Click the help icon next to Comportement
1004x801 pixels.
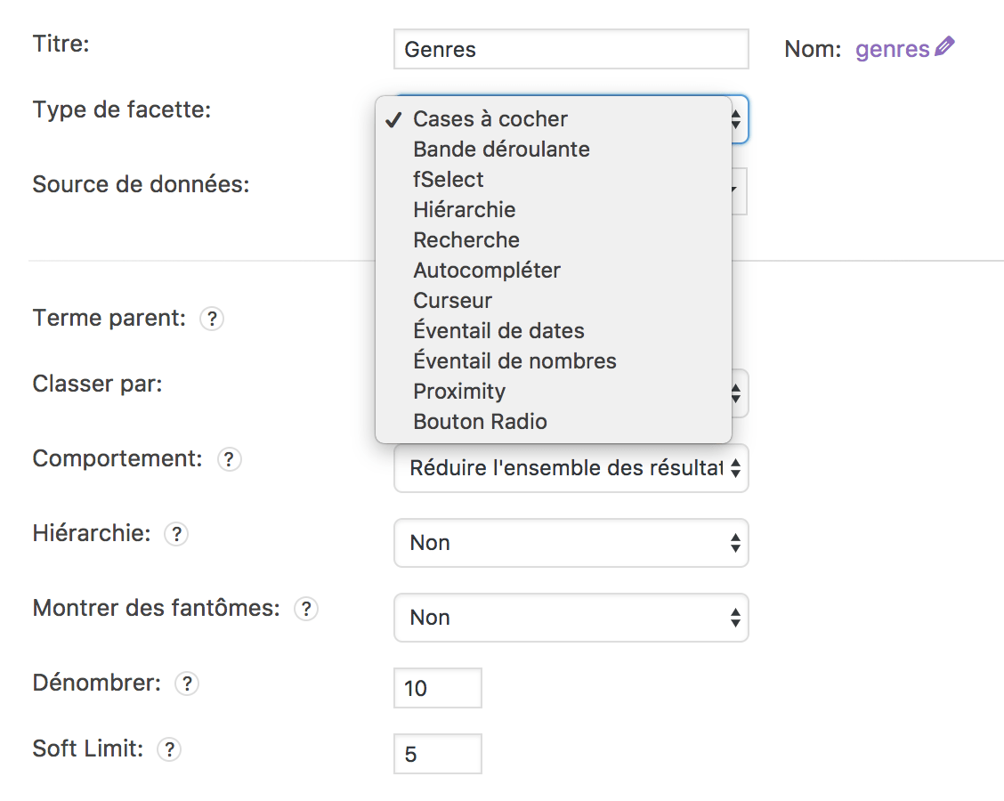pyautogui.click(x=230, y=459)
